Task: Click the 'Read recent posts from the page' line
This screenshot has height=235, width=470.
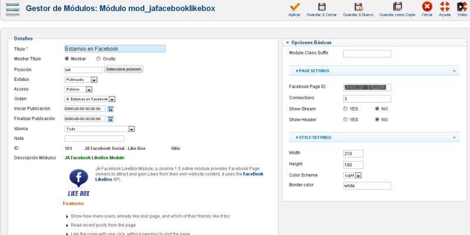Action: click(103, 225)
